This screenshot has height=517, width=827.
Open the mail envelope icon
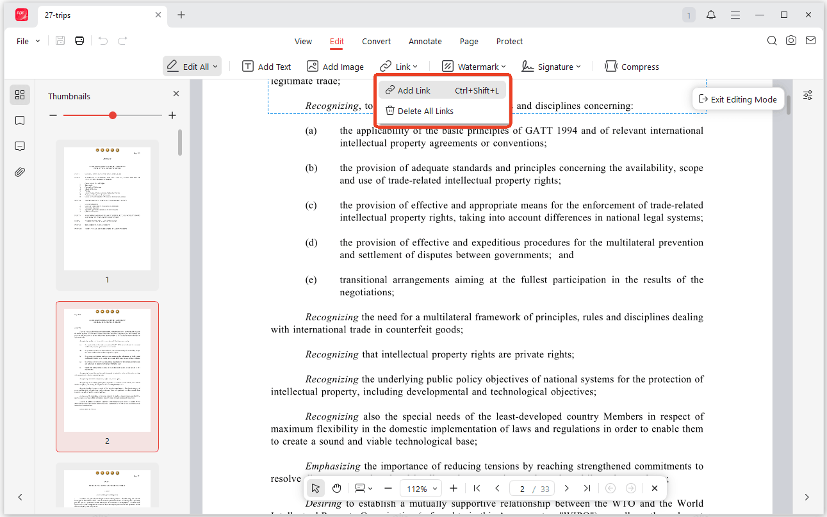tap(810, 40)
